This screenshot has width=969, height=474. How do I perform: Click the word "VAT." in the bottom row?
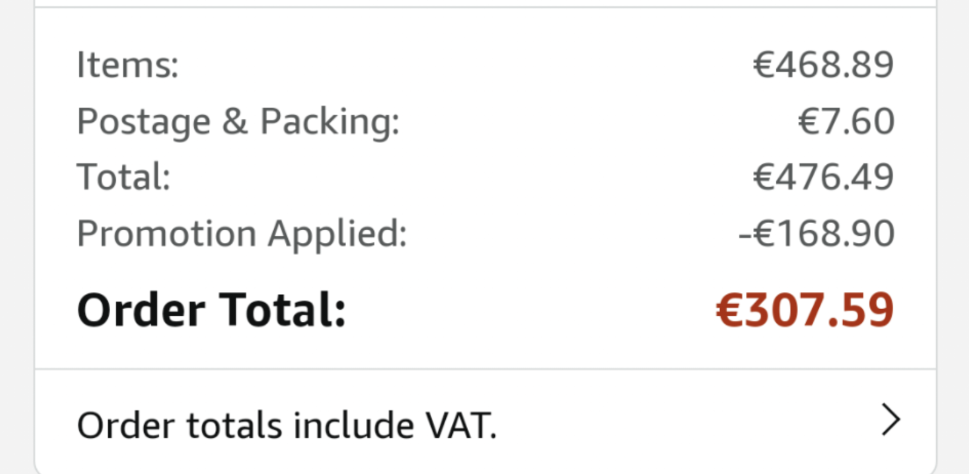tap(461, 425)
